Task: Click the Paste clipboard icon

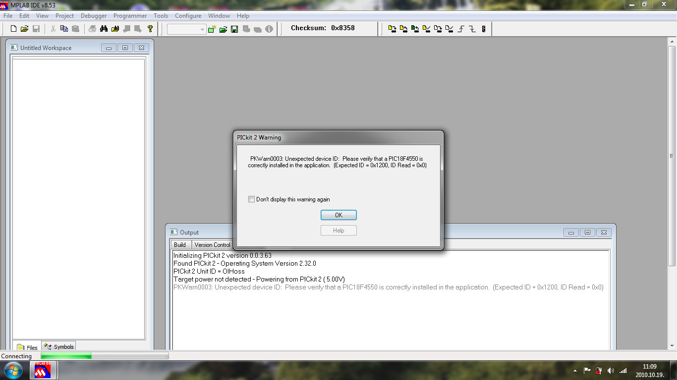Action: pos(75,29)
